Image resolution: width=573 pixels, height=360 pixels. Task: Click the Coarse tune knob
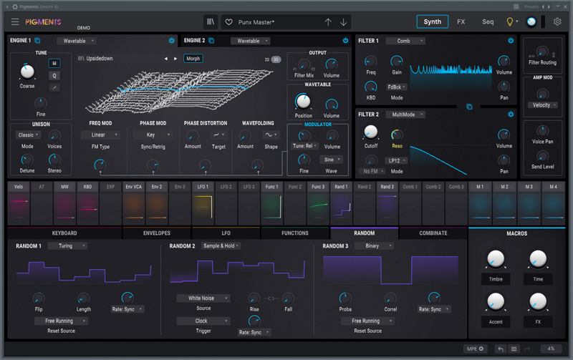coord(27,72)
